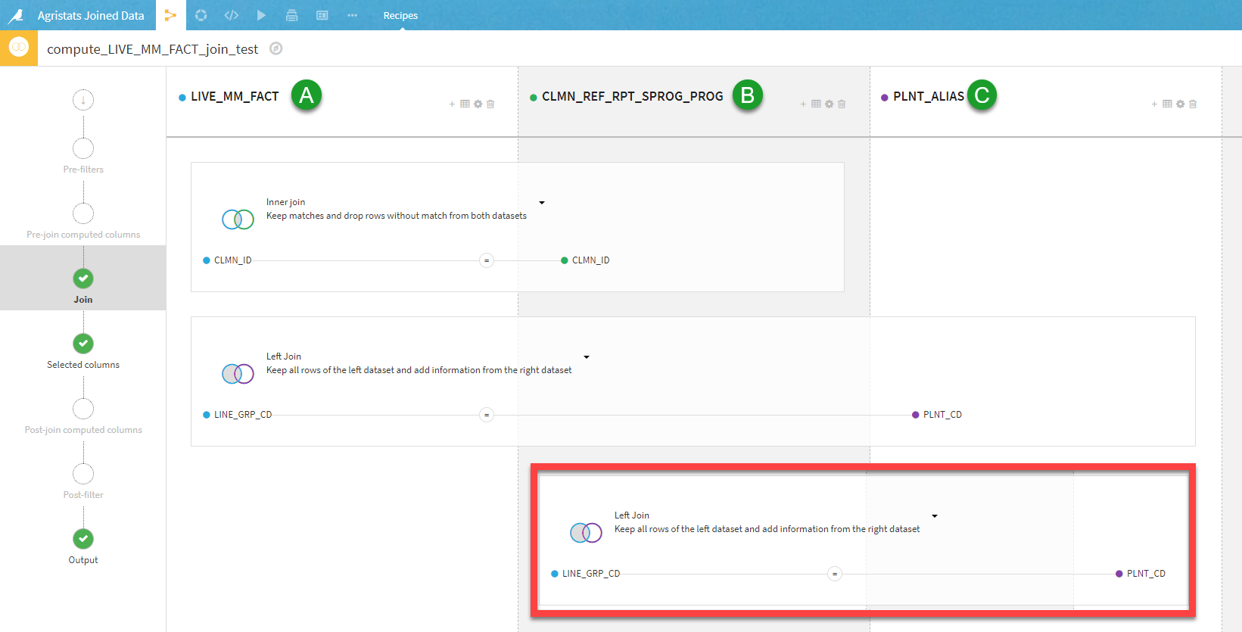Viewport: 1242px width, 632px height.
Task: Open the Agristats Joined Data project link
Action: click(91, 15)
